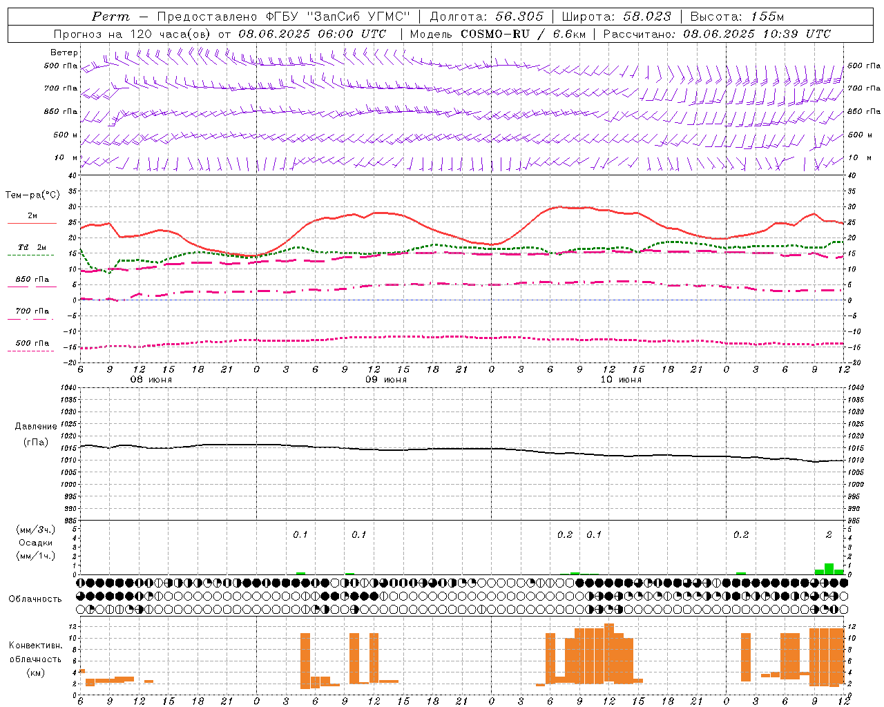Click the "Долгота: 56.305" header field

[486, 17]
